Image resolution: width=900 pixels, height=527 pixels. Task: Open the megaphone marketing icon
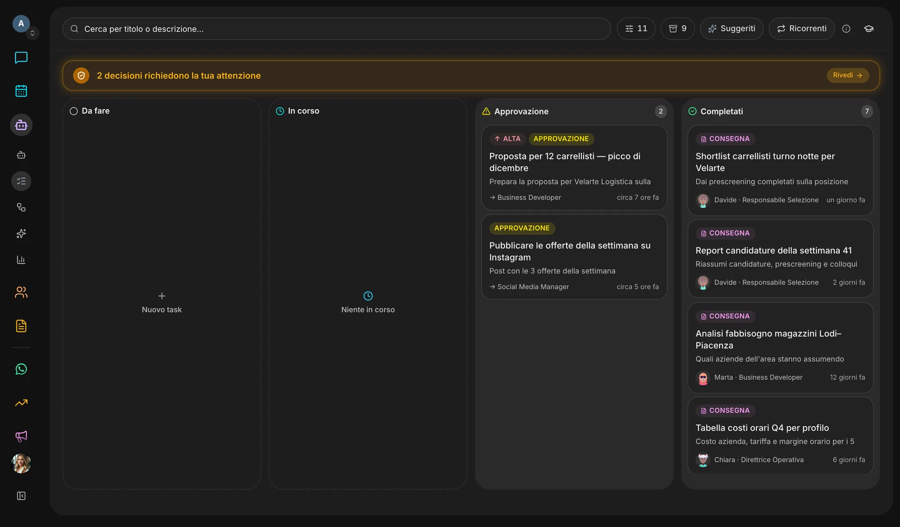(21, 436)
